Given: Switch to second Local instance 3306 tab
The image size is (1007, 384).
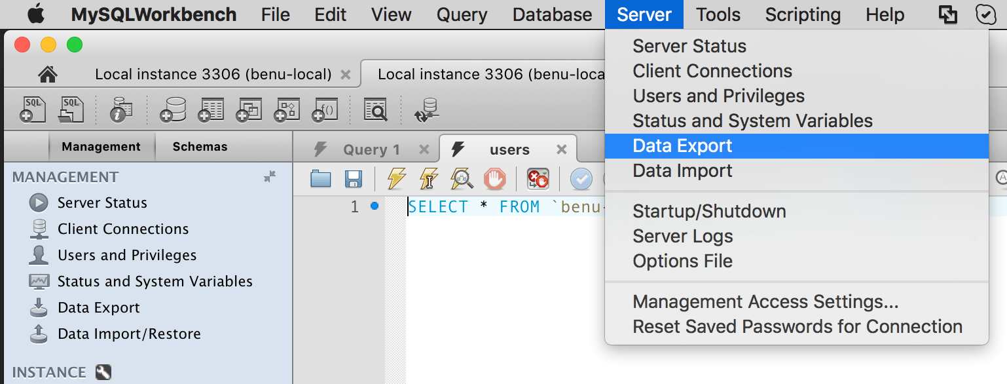Looking at the screenshot, I should click(x=491, y=74).
